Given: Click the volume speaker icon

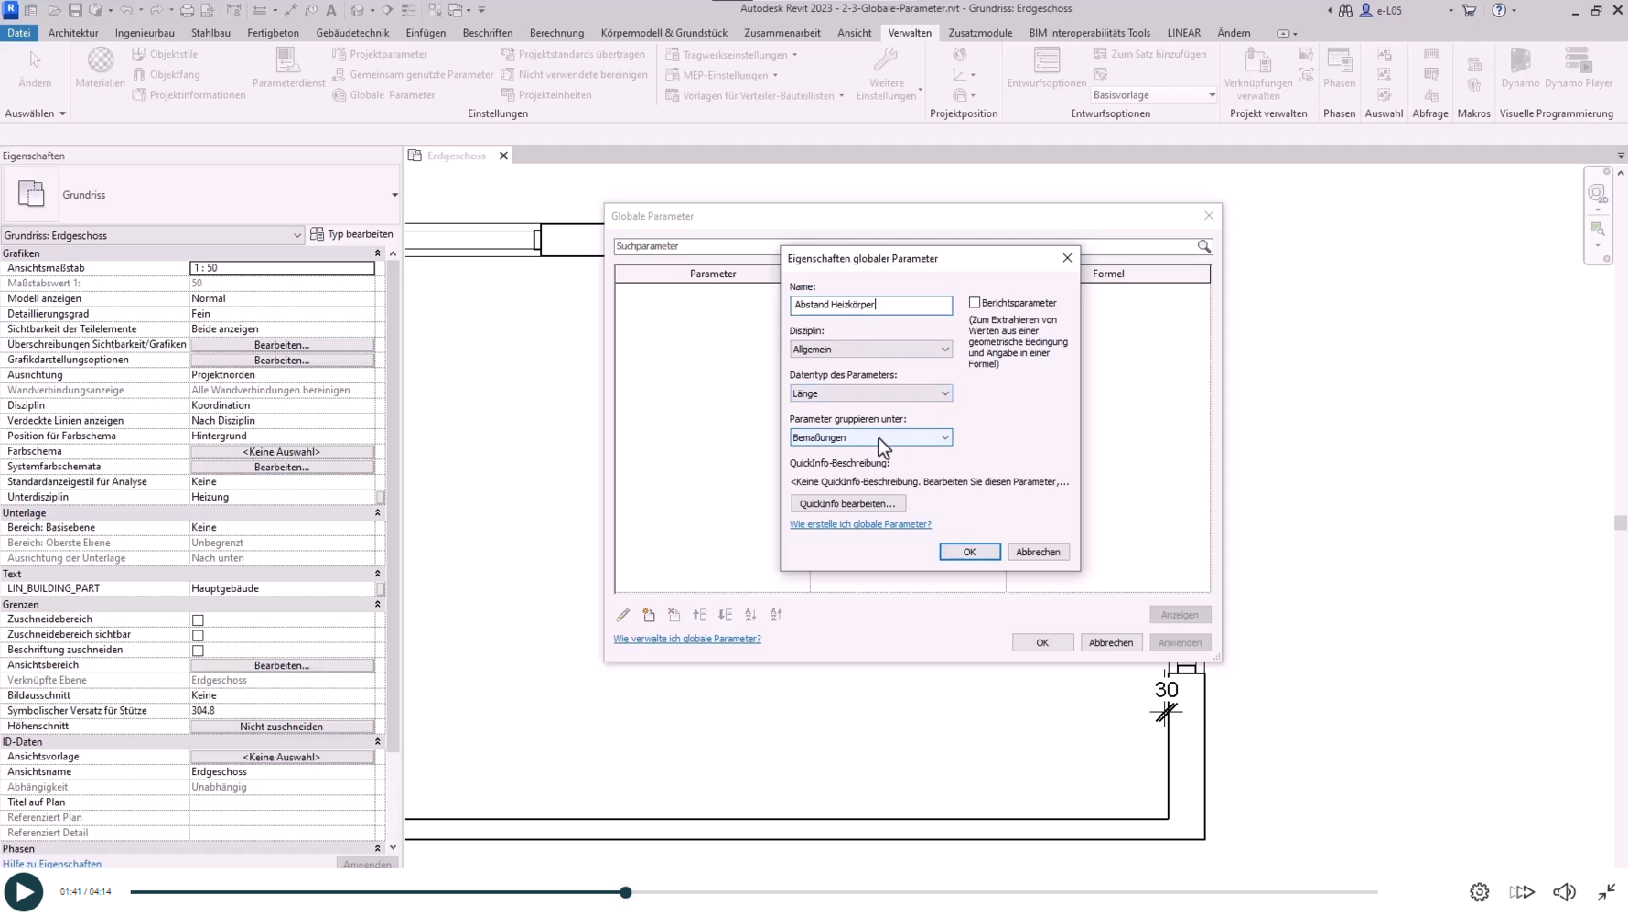Looking at the screenshot, I should pyautogui.click(x=1564, y=892).
